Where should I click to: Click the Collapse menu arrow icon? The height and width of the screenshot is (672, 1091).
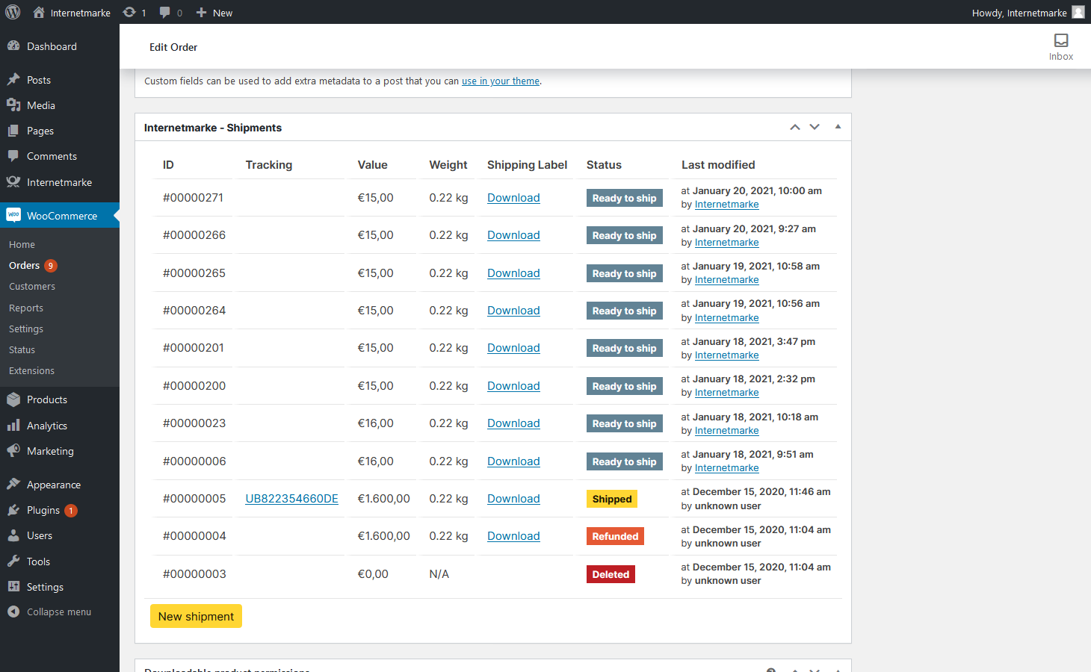tap(13, 612)
